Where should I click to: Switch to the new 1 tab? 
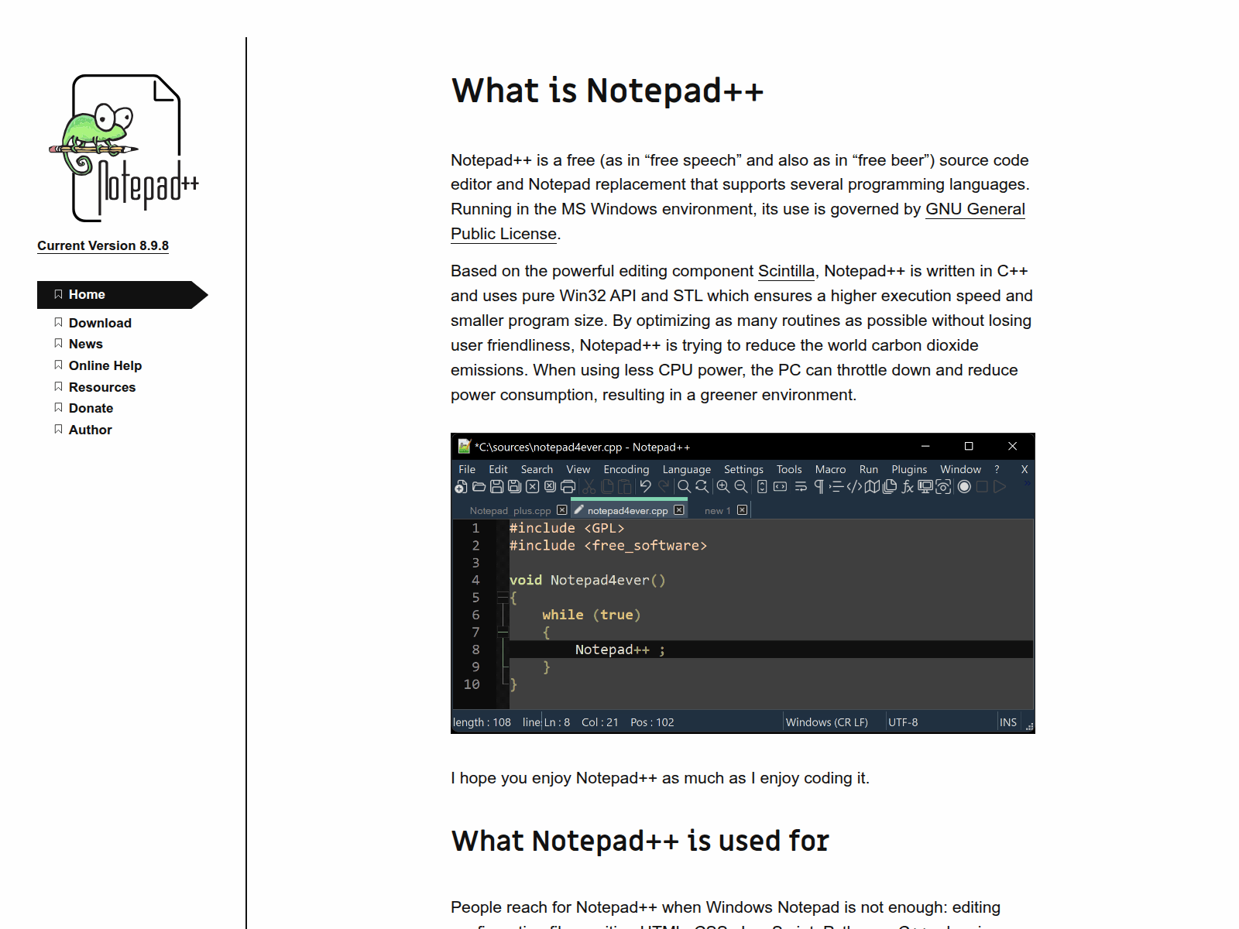point(717,511)
